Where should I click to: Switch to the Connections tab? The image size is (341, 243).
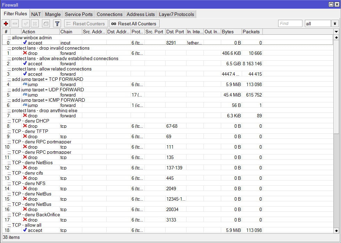(110, 14)
